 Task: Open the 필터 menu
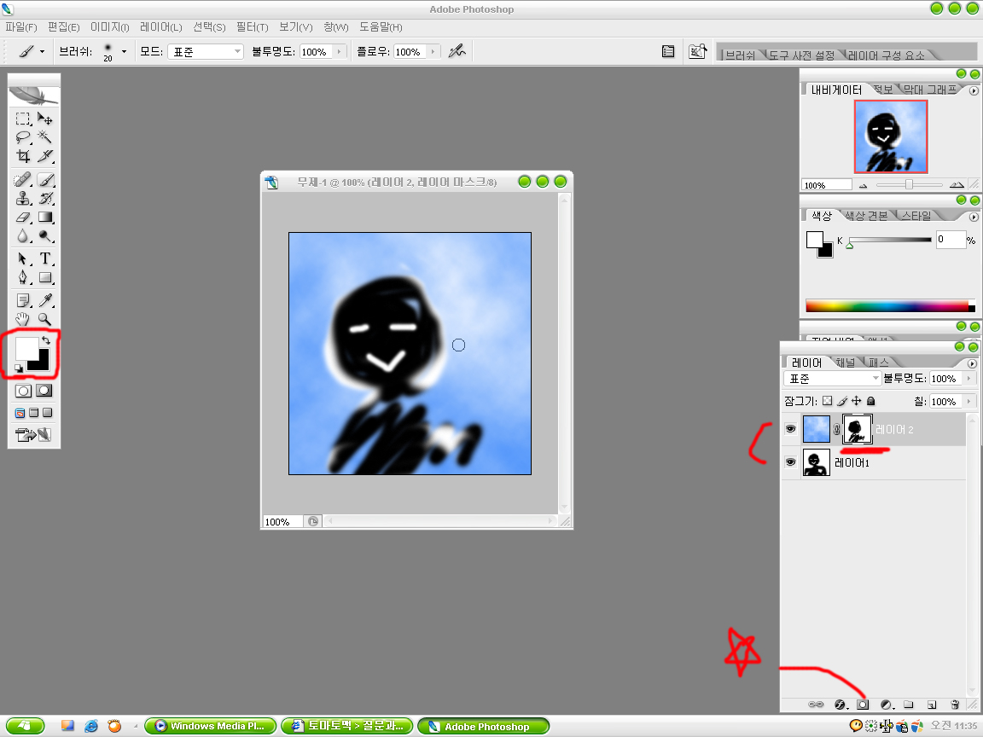point(250,27)
